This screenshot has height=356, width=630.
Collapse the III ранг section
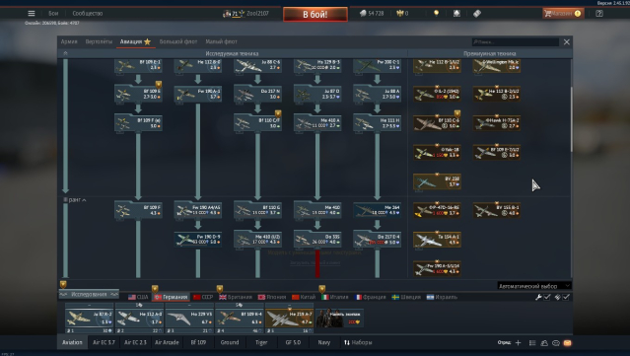(75, 200)
